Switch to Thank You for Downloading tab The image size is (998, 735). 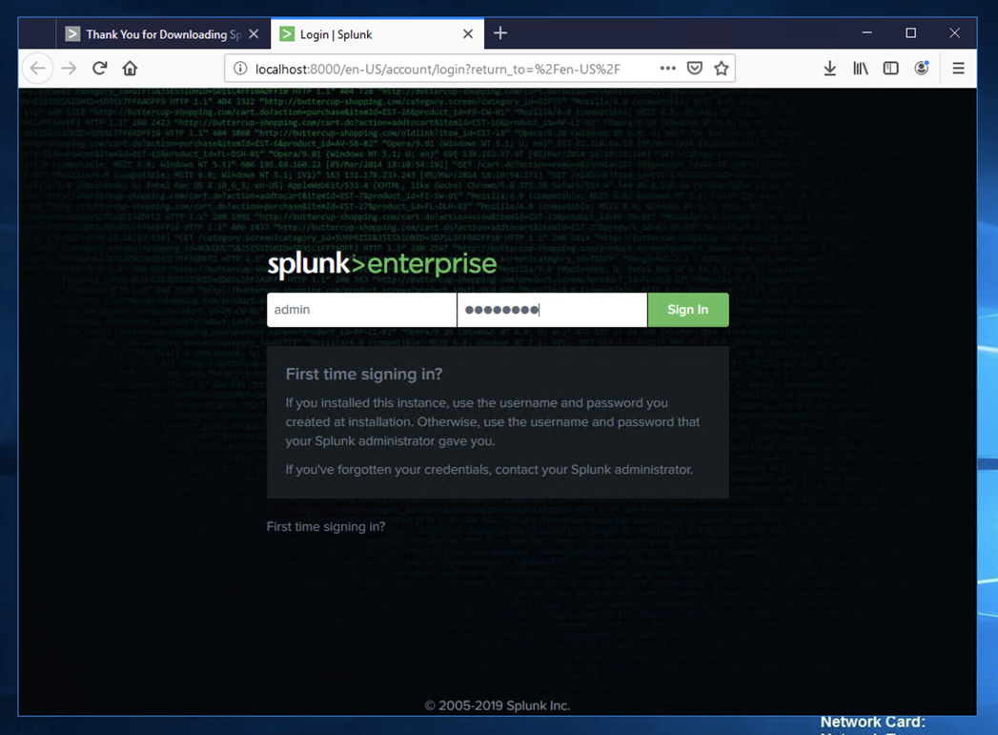coord(163,33)
